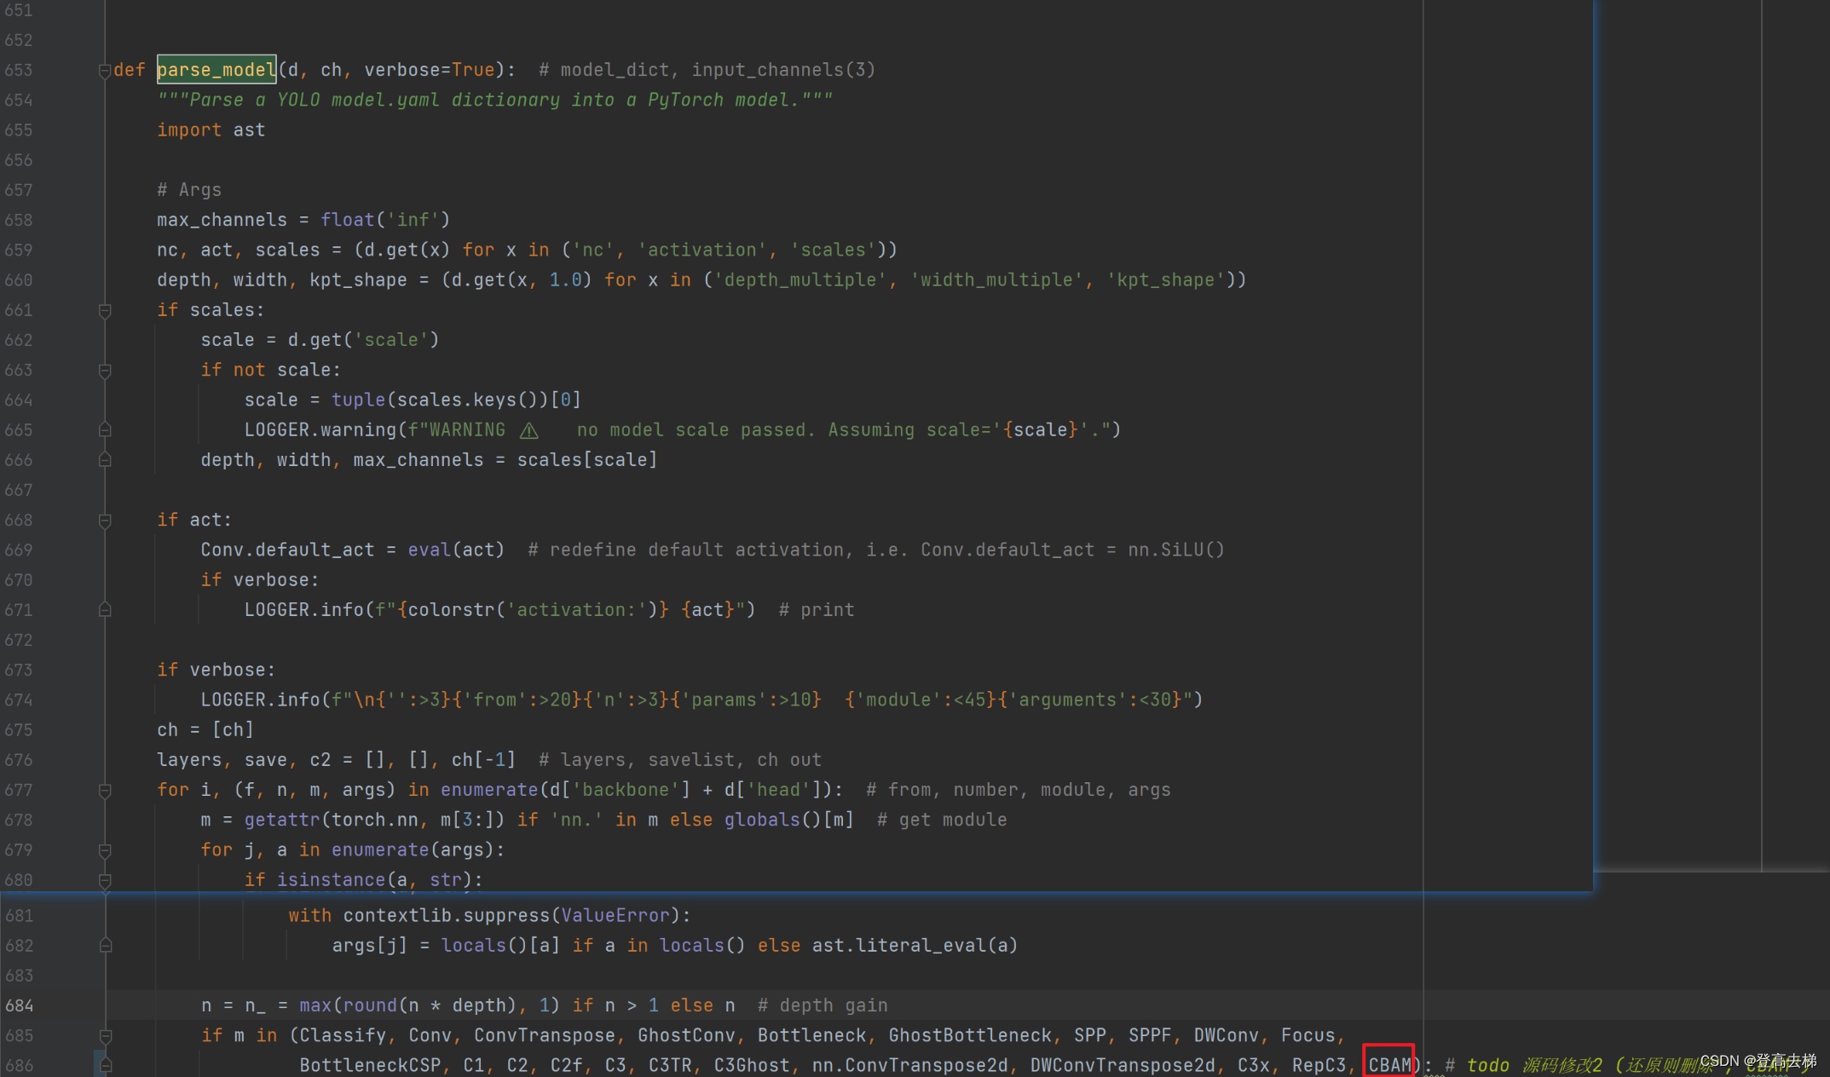Collapse the 'for j, a in enumerate(args)' fold
This screenshot has width=1830, height=1077.
click(x=105, y=850)
